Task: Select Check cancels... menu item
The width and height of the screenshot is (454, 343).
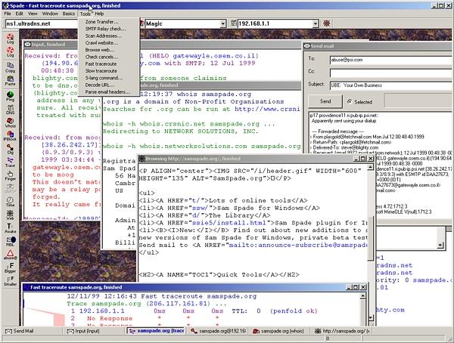Action: 109,57
